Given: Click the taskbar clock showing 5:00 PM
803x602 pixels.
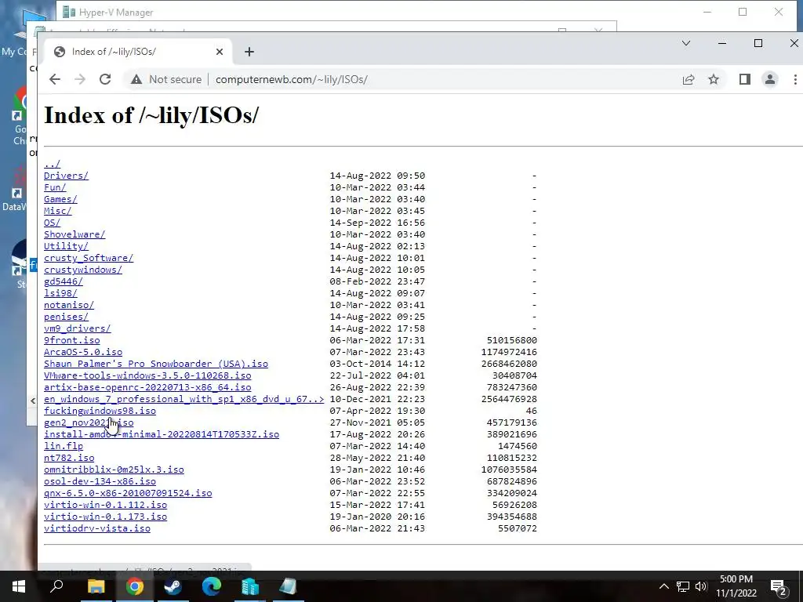Looking at the screenshot, I should point(736,586).
